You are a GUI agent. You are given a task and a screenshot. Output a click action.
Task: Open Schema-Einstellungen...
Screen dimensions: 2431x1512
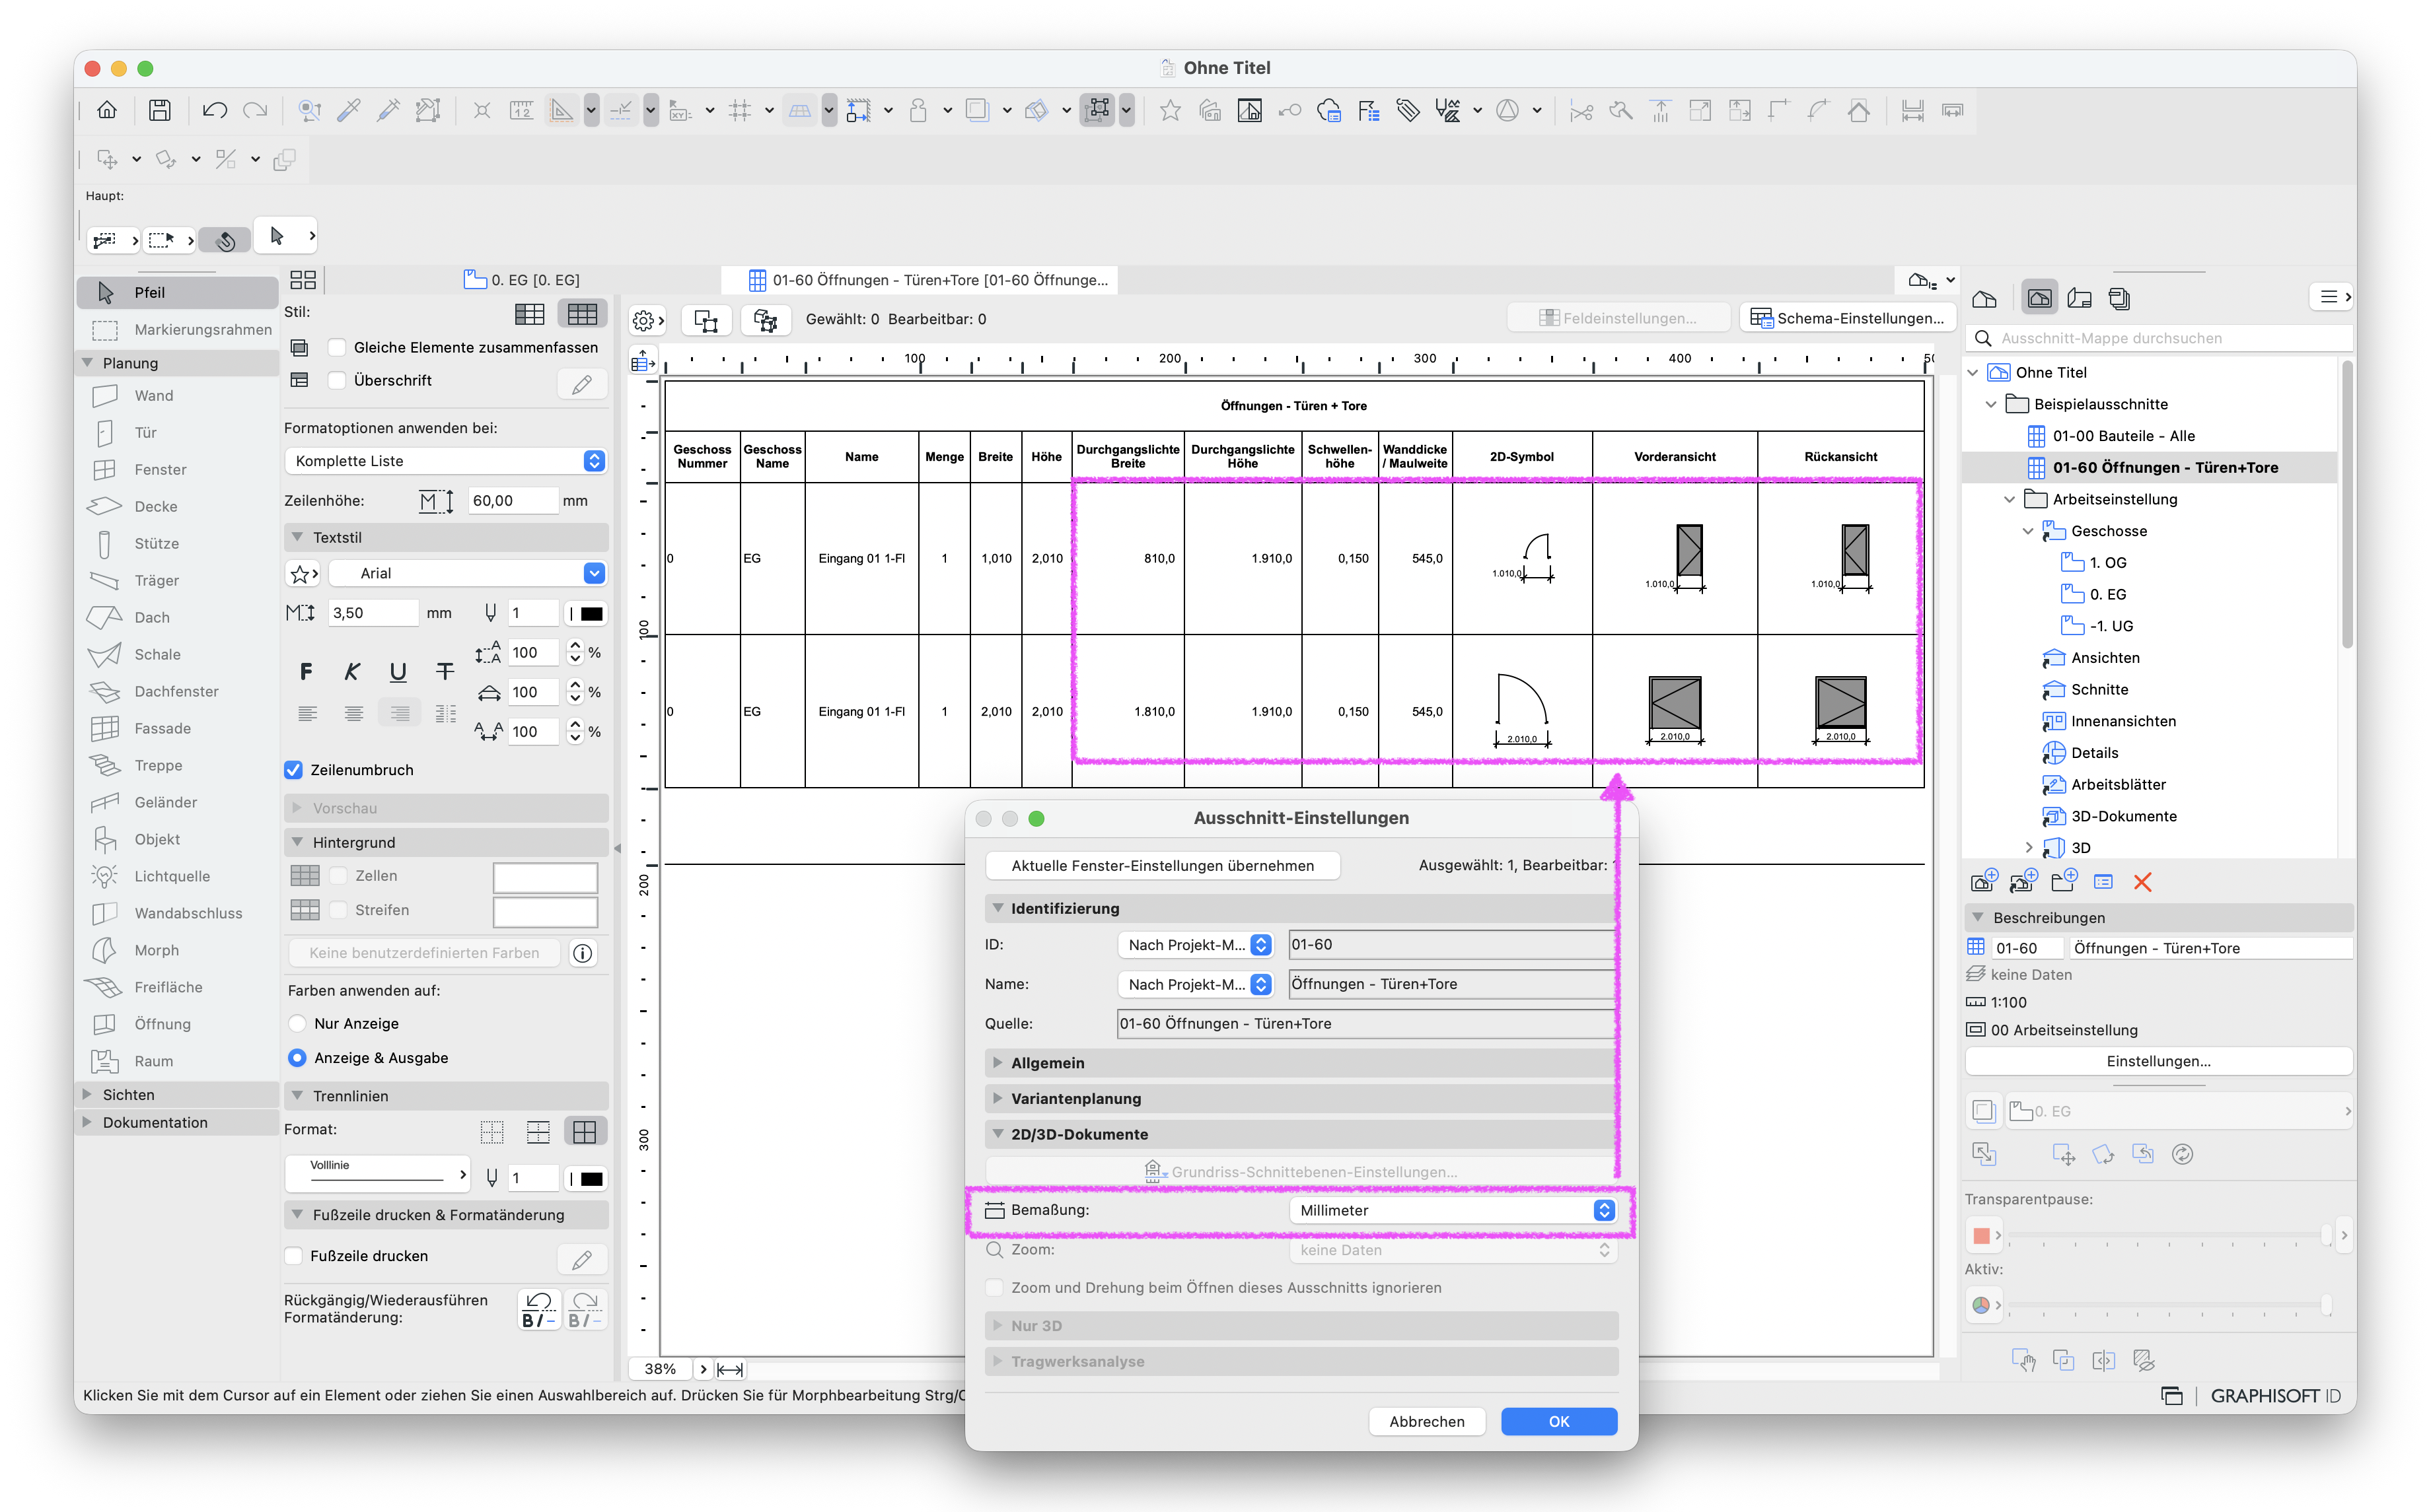click(x=1847, y=318)
